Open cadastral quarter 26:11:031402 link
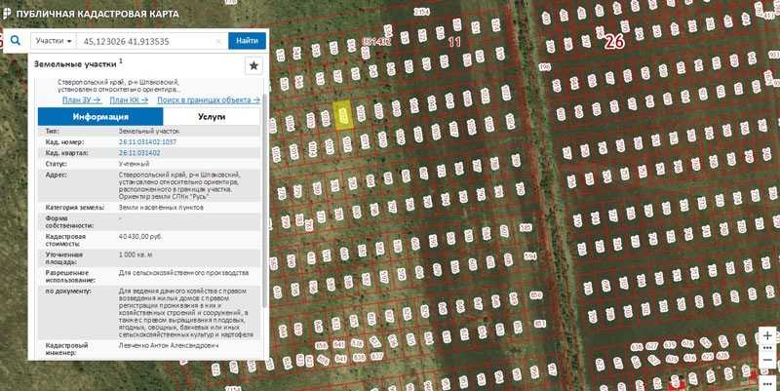780x391 pixels. tap(139, 153)
